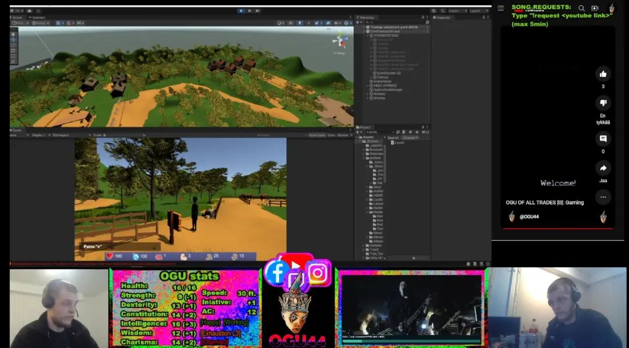Click the YouTube dislike thumbs-down icon

click(x=603, y=104)
